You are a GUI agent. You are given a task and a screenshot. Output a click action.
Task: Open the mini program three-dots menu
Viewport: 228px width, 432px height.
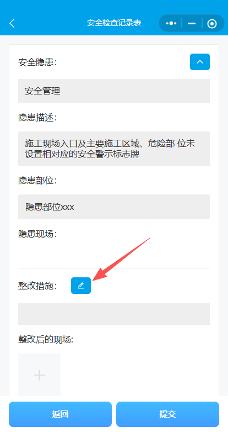tap(171, 23)
